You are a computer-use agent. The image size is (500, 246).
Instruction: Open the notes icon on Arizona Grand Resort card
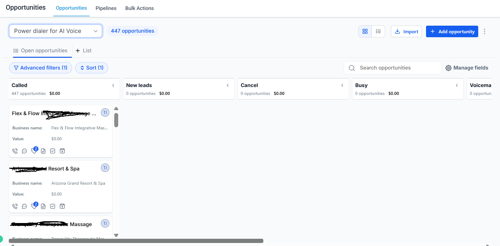pos(43,206)
